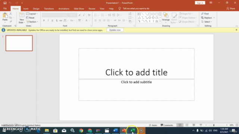Click the Undo arrow in title bar
The height and width of the screenshot is (134, 239).
point(10,3)
